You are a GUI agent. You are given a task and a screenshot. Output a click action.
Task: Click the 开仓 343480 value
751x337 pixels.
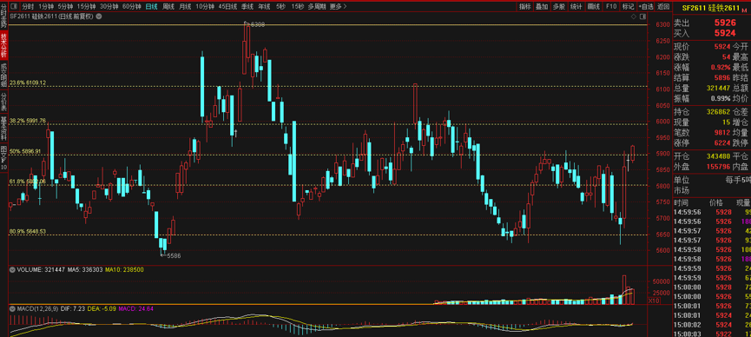(x=718, y=156)
